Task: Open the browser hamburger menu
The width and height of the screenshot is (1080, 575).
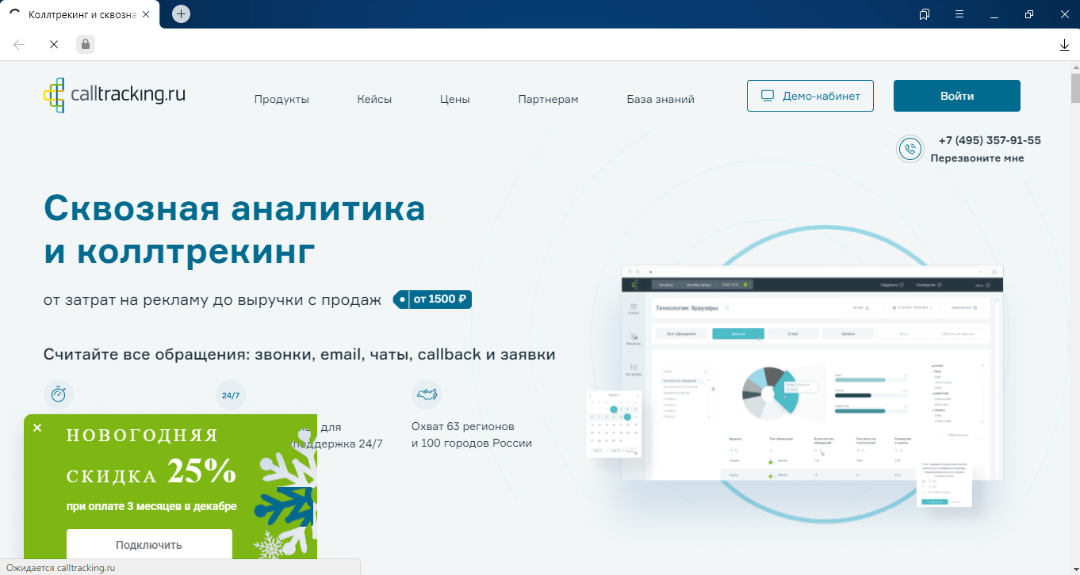Action: (x=959, y=14)
